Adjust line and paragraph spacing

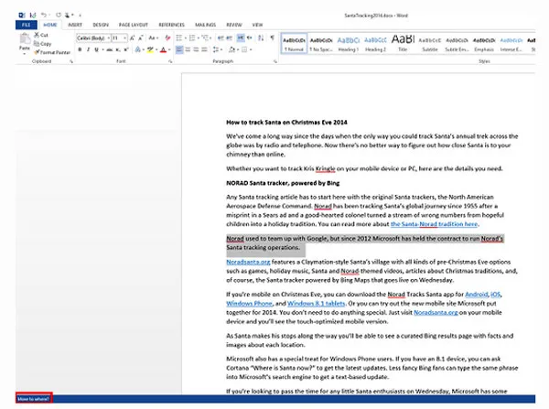[216, 49]
